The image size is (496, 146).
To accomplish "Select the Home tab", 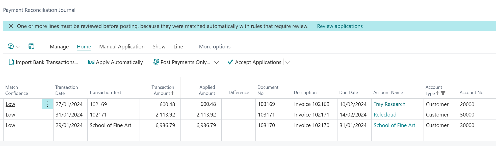I will pyautogui.click(x=84, y=47).
